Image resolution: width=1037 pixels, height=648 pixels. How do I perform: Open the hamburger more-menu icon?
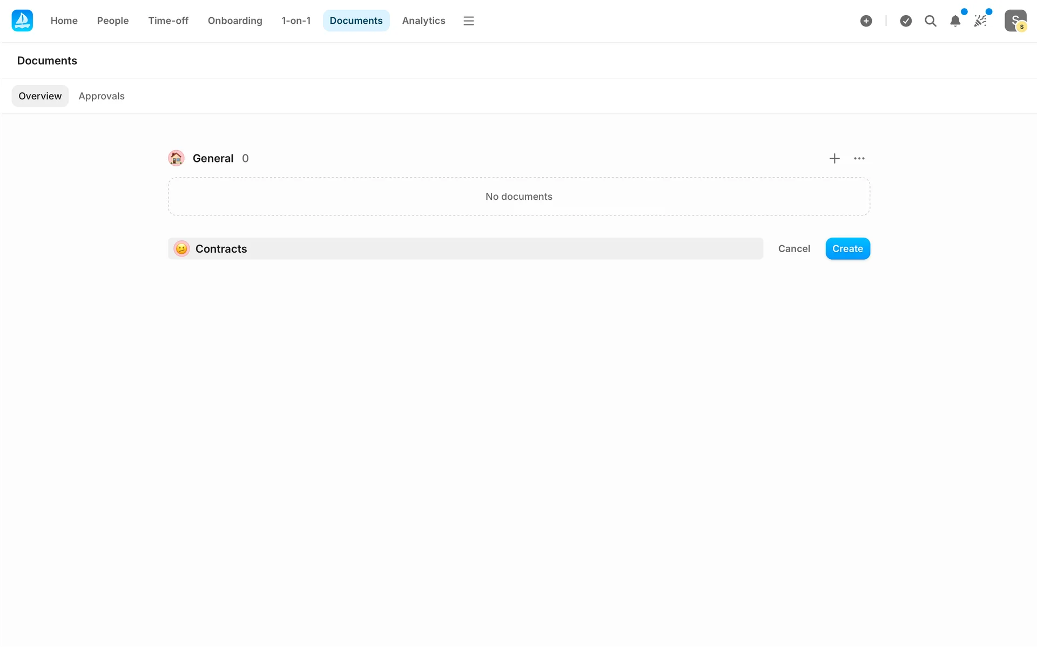point(468,21)
